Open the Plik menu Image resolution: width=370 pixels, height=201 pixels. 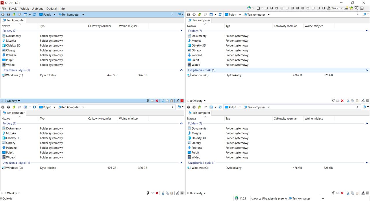4,9
